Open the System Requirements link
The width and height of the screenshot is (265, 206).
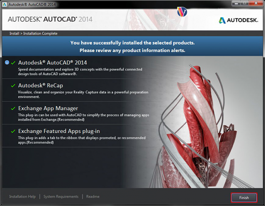61,197
